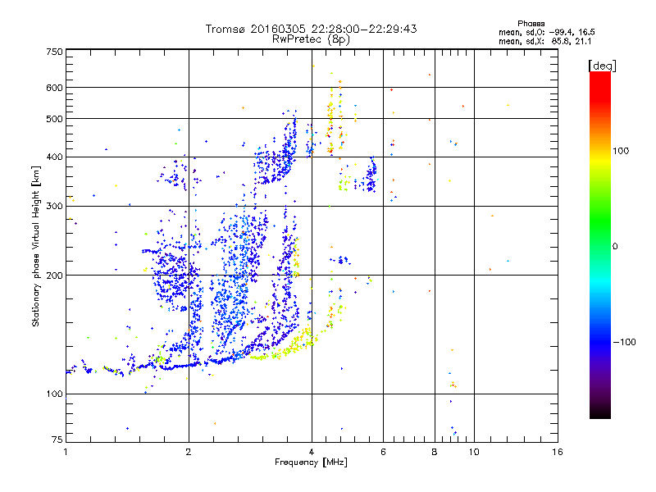
Task: Click the '[deg]' colorbar unit label
Action: [x=602, y=66]
